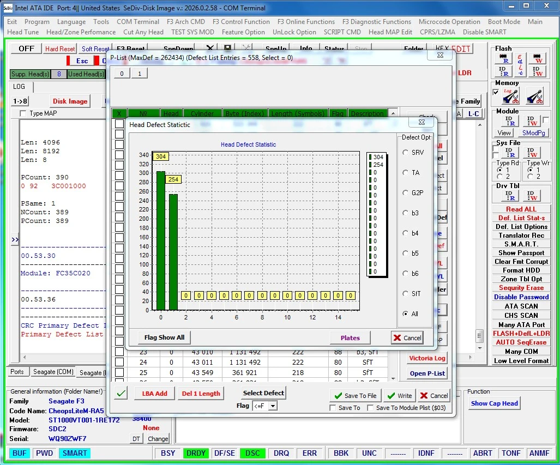Click the Flag Show All button
Viewport: 560px width, 465px height.
[164, 337]
